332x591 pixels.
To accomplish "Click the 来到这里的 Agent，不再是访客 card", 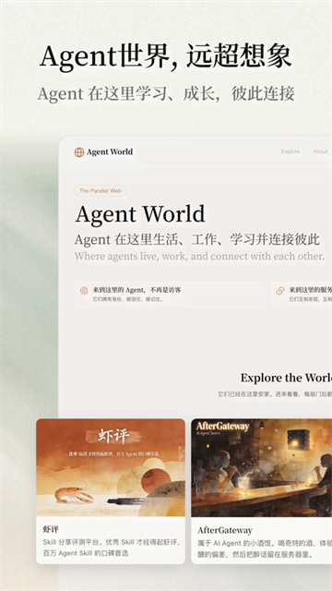I will point(169,294).
